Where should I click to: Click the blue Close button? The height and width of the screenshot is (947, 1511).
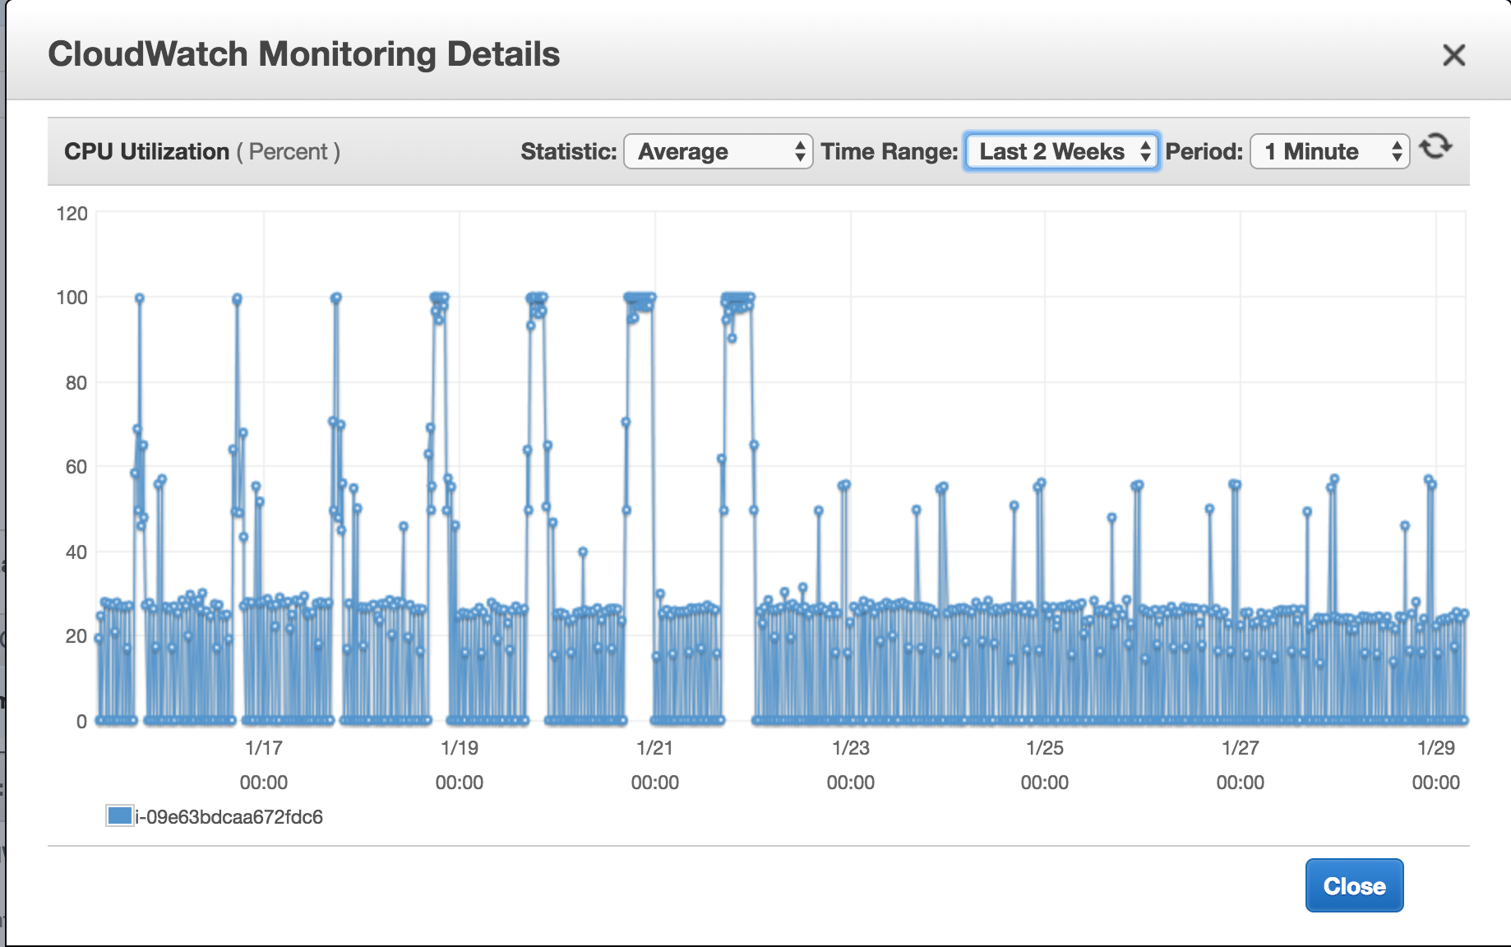(x=1354, y=885)
